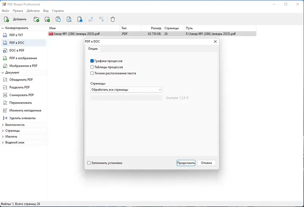This screenshot has height=207, width=304.
Task: Open the Справка menu
Action: click(x=58, y=11)
